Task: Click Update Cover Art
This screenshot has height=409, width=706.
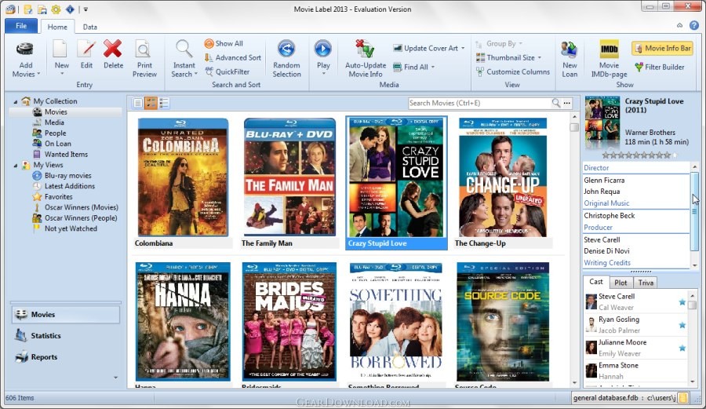Action: (x=425, y=48)
